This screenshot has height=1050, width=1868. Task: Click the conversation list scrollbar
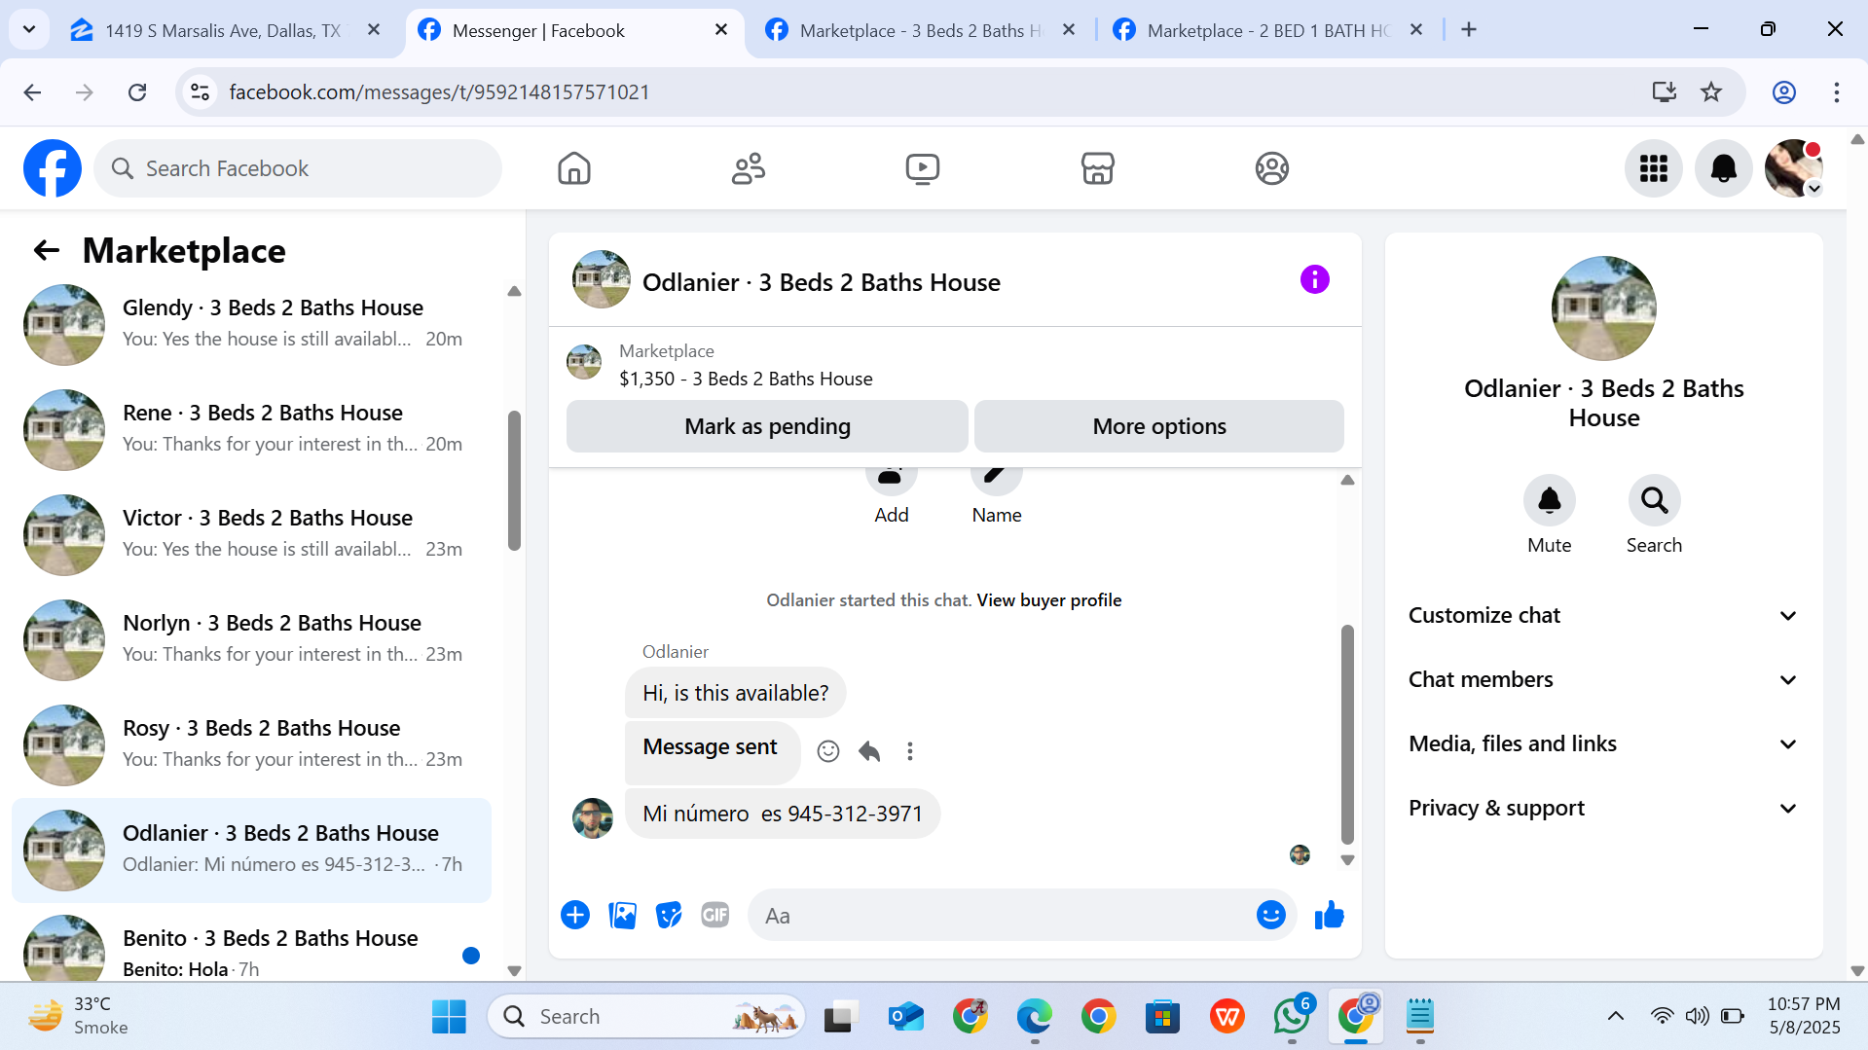(514, 480)
